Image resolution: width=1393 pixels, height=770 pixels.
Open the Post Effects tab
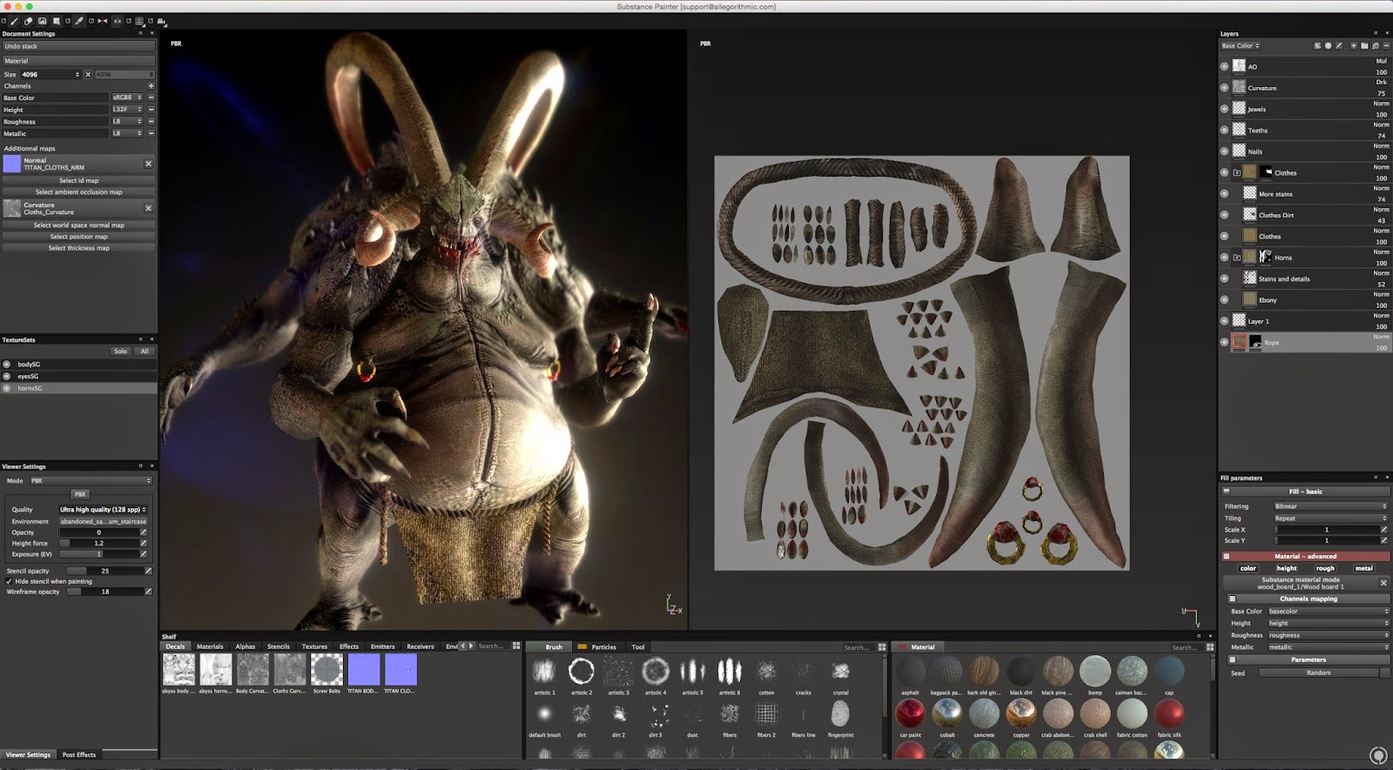[79, 754]
